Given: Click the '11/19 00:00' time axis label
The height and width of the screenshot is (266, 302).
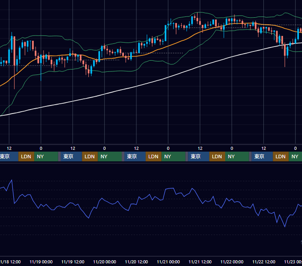Looking at the screenshot, I should point(41,262).
